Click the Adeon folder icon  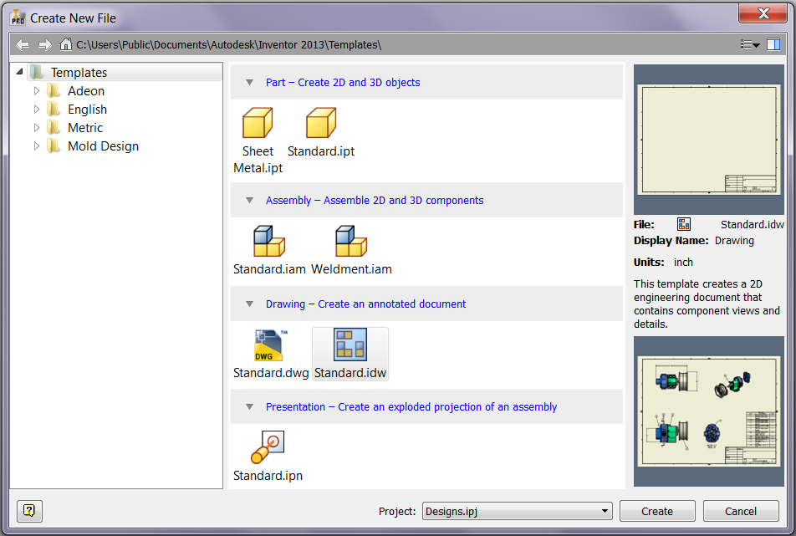point(54,91)
